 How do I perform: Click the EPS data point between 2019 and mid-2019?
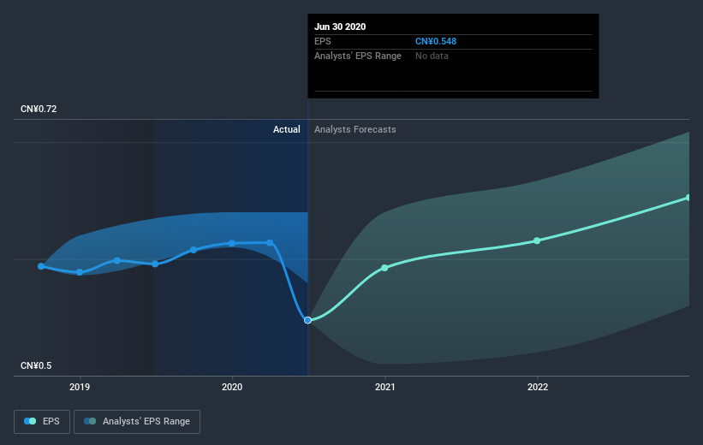coord(117,260)
